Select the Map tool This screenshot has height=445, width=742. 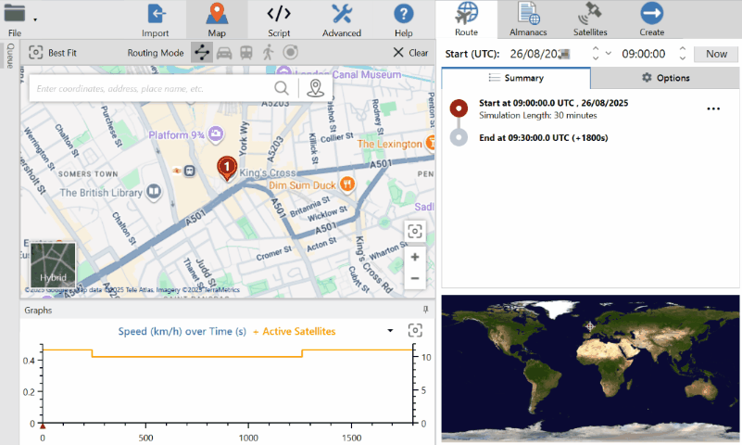pos(217,19)
